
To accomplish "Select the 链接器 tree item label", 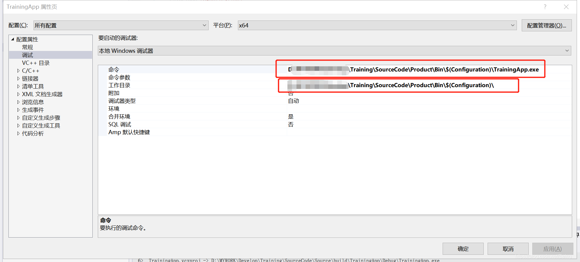I will coord(30,78).
